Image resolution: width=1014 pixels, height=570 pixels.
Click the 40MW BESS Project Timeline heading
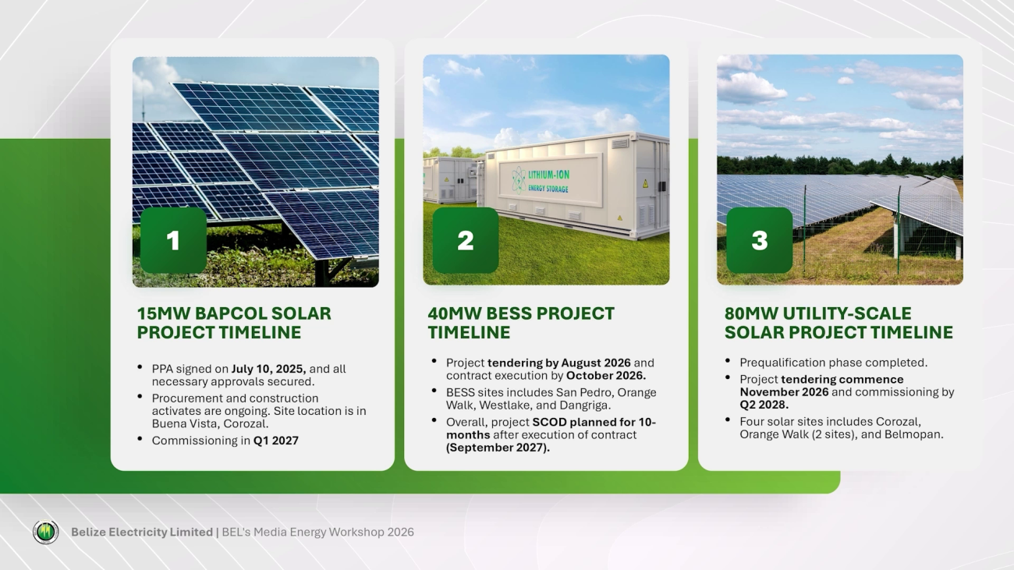tap(521, 323)
